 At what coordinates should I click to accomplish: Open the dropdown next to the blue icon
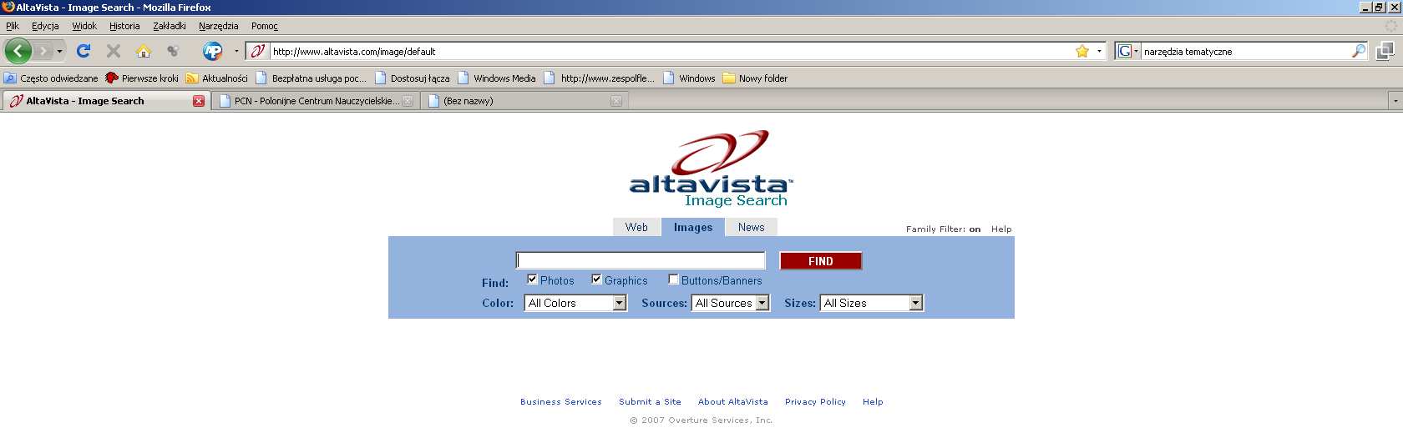pyautogui.click(x=236, y=51)
